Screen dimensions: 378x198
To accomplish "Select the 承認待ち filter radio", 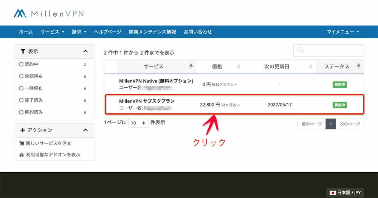I will [x=21, y=76].
